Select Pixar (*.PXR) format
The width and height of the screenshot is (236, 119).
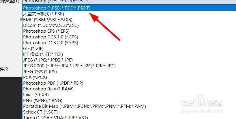(129, 95)
